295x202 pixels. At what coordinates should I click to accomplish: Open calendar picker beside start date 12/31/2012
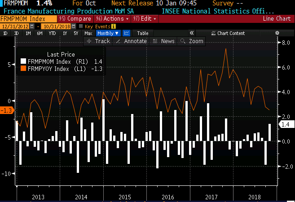coord(32,26)
